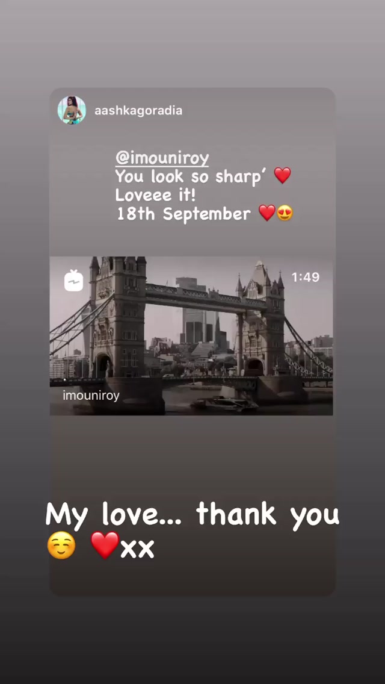Open the Tower Bridge IGTV video thumbnail

coord(191,336)
